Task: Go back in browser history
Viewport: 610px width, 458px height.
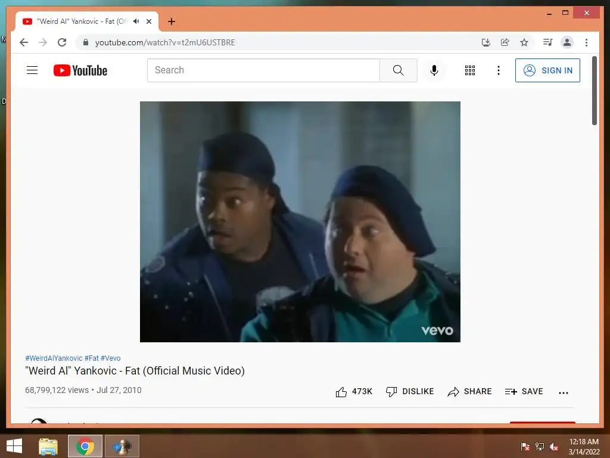Action: pyautogui.click(x=24, y=42)
